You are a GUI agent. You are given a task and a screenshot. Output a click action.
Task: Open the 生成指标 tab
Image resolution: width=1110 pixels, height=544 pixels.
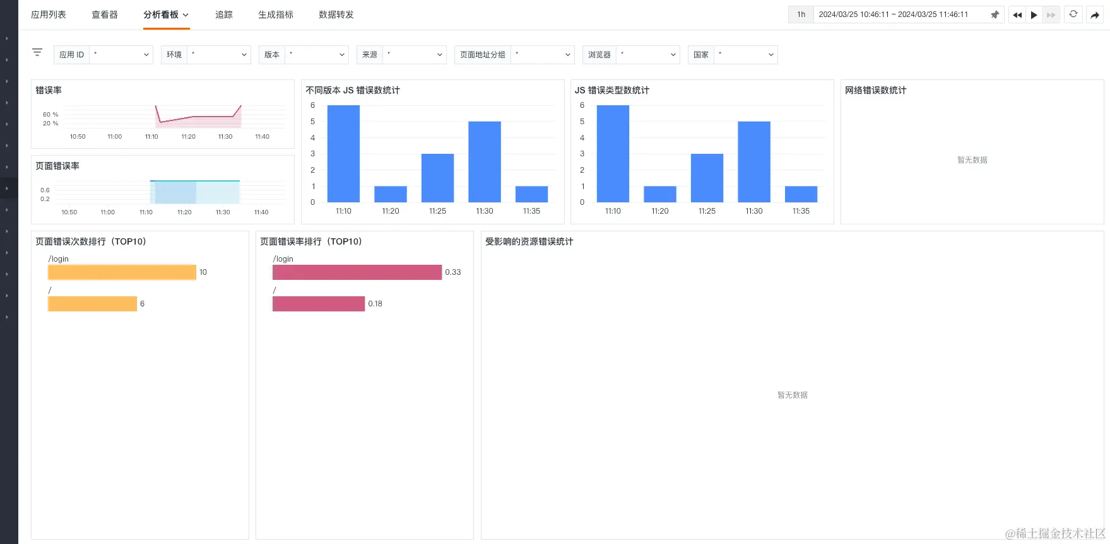276,14
